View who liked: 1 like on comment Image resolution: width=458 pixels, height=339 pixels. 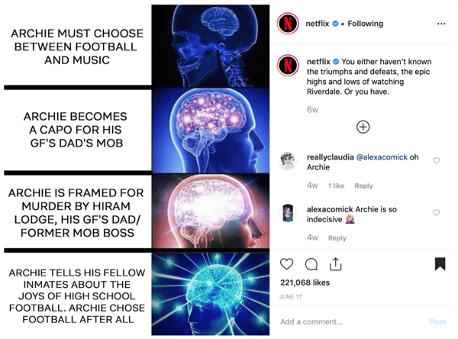point(336,186)
